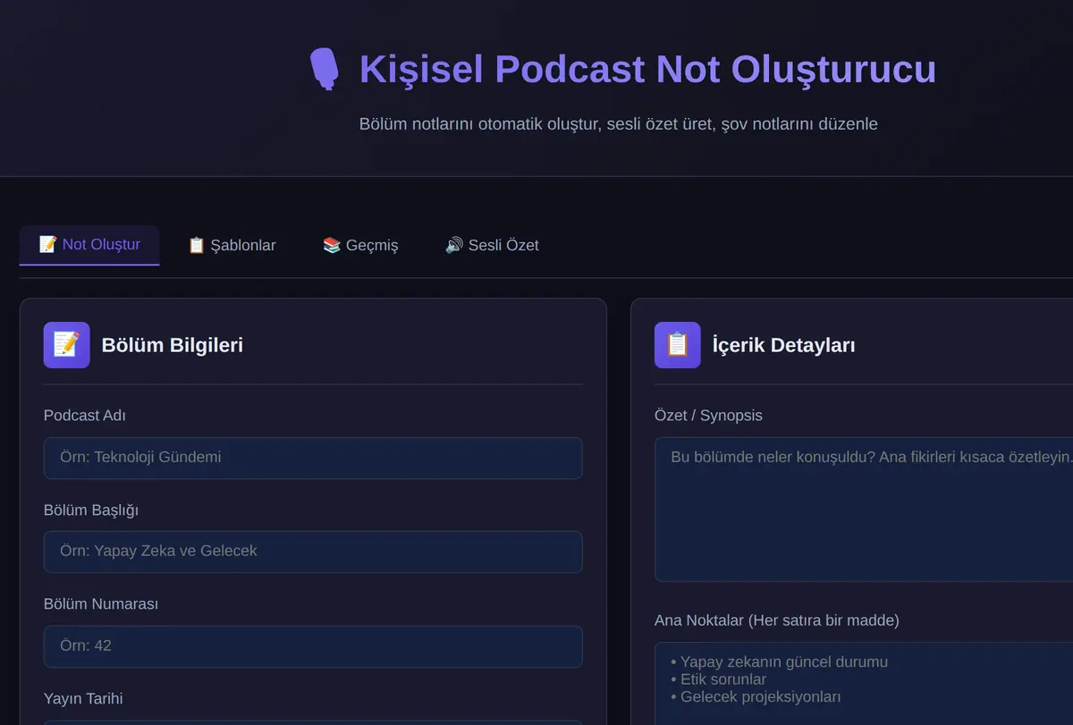The image size is (1073, 725).
Task: Click the subtitle starting with Bölüm notlarını otomatik
Action: (x=619, y=124)
